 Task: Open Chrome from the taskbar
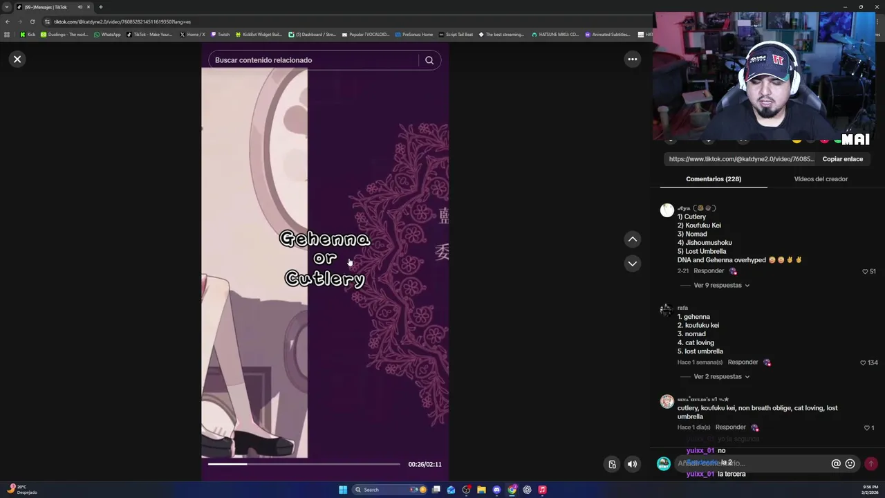pos(512,490)
